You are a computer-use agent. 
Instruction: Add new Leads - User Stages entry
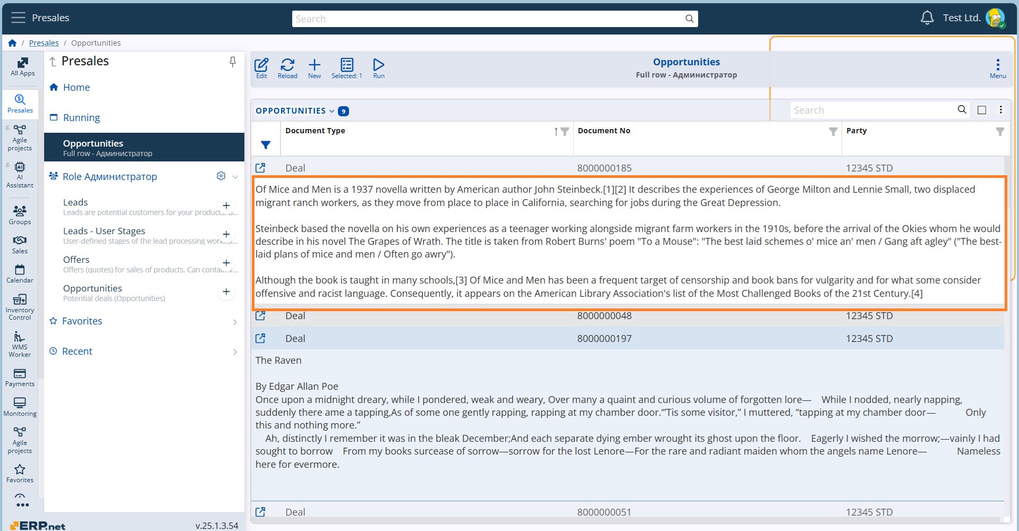point(226,234)
